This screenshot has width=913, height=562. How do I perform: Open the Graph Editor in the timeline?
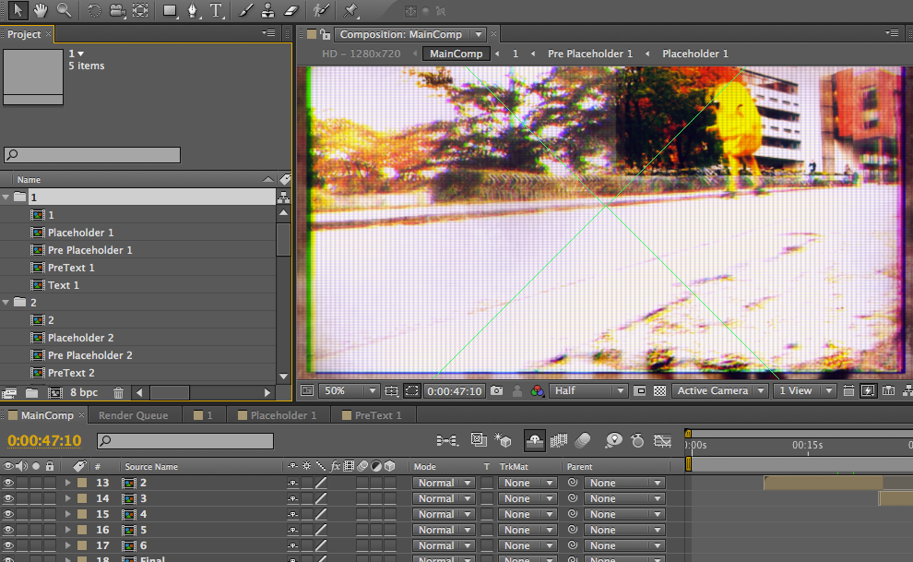tap(662, 441)
